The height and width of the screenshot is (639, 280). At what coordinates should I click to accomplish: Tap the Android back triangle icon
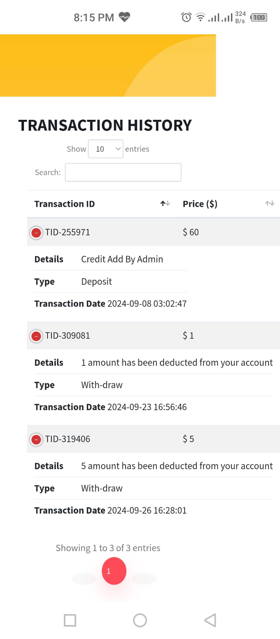(210, 620)
